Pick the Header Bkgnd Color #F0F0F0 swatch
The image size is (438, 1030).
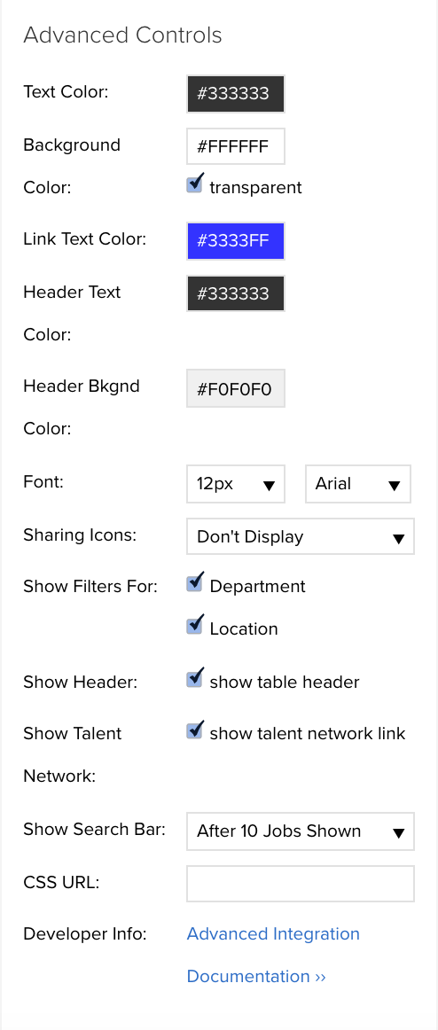pos(236,388)
